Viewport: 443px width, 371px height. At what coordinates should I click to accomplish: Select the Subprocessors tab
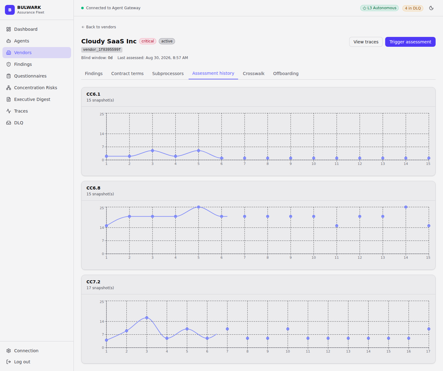click(168, 74)
